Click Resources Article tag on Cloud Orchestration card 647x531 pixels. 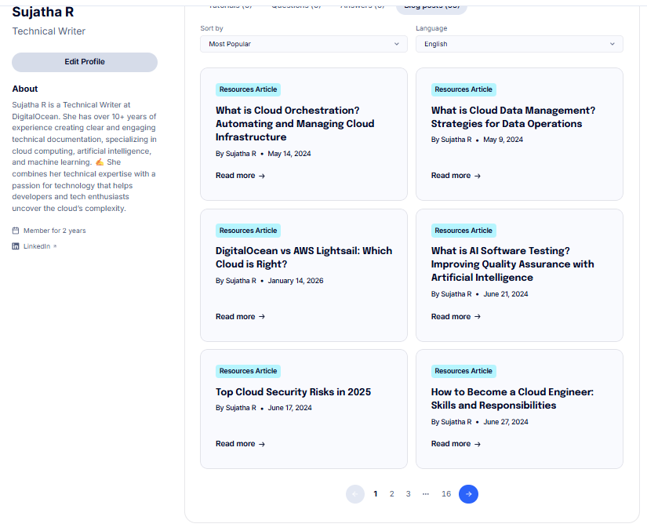248,89
